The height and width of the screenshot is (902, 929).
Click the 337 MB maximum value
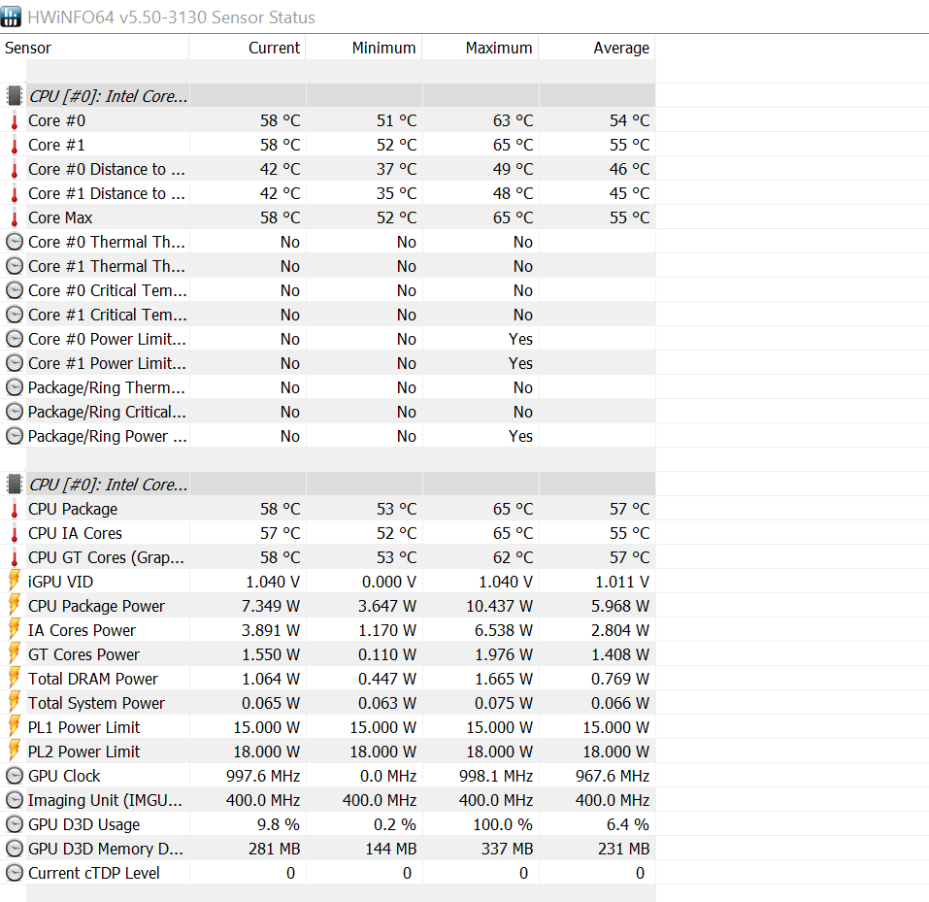tap(507, 849)
